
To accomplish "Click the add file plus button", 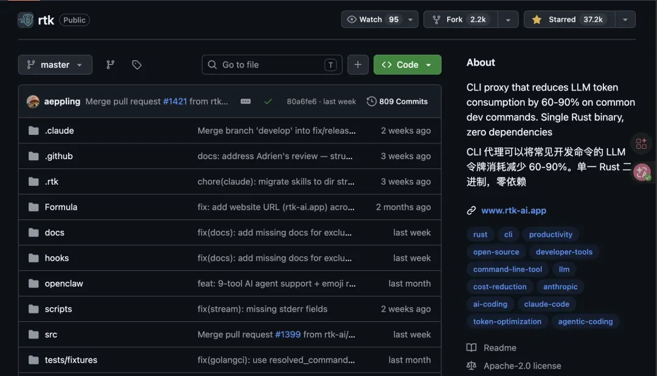I will point(358,65).
